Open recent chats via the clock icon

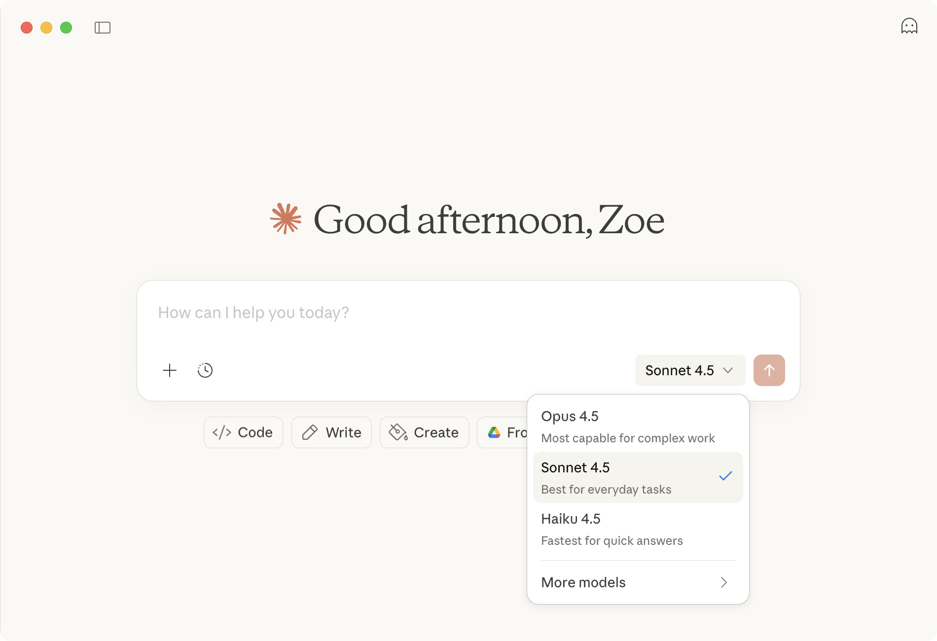pos(205,370)
